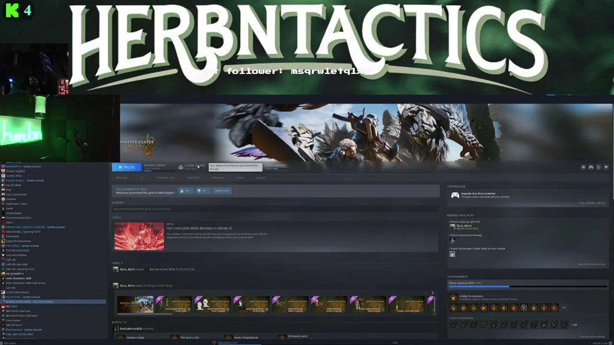
Task: Select Battlefield Update Queued in library list
Action: [x=23, y=166]
